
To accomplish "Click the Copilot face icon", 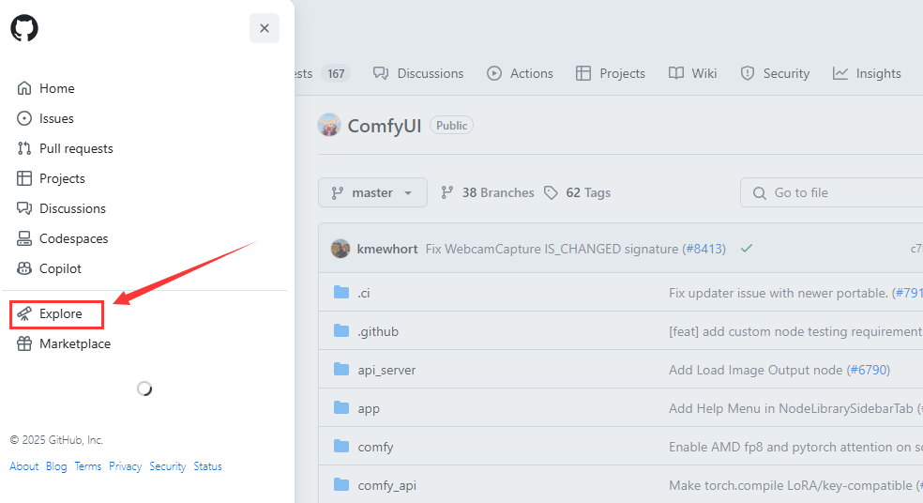I will pyautogui.click(x=24, y=268).
